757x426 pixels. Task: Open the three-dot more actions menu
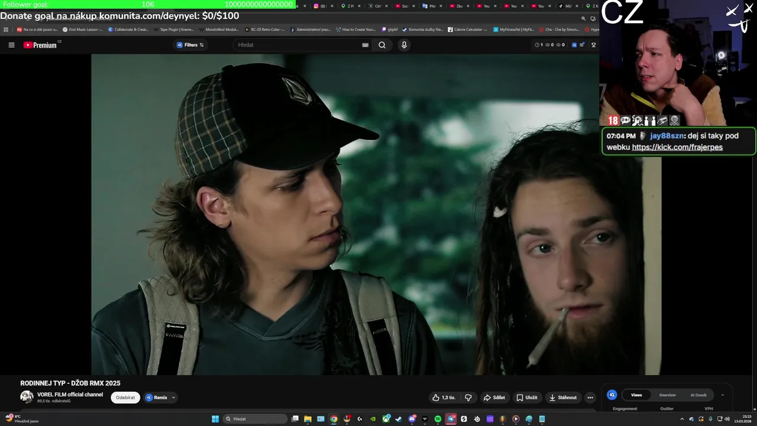[590, 398]
